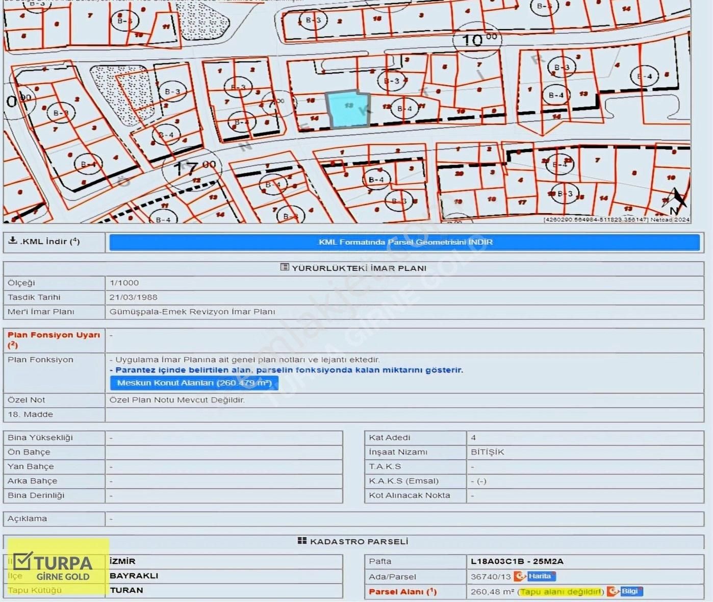
Task: Click the Ön Bahçe label
Action: pos(29,452)
